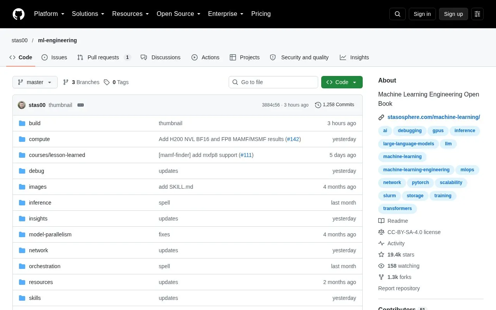Select the pytorch topic tag
Viewport: 496px width, 310px height.
(x=420, y=183)
